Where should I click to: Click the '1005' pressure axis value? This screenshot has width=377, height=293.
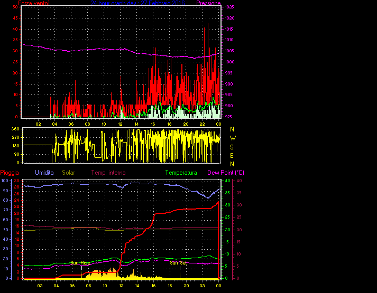229,51
